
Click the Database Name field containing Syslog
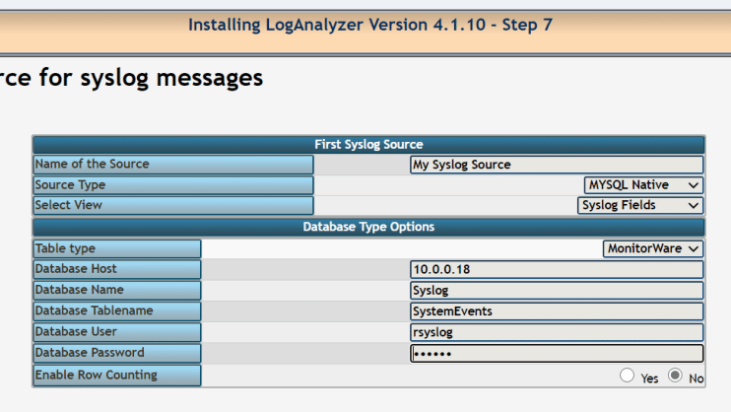(x=557, y=291)
